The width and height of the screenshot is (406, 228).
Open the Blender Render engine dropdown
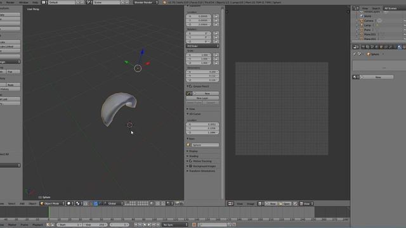[146, 3]
